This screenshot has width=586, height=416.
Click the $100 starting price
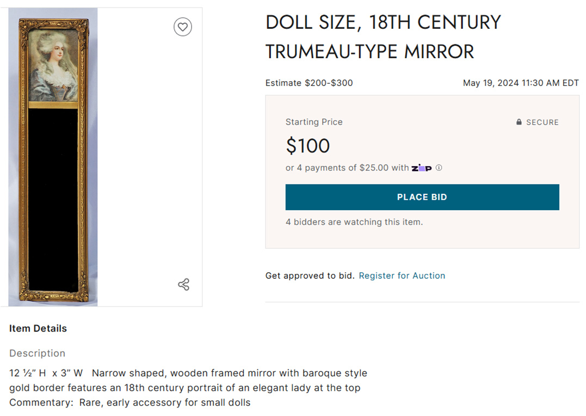pos(307,145)
